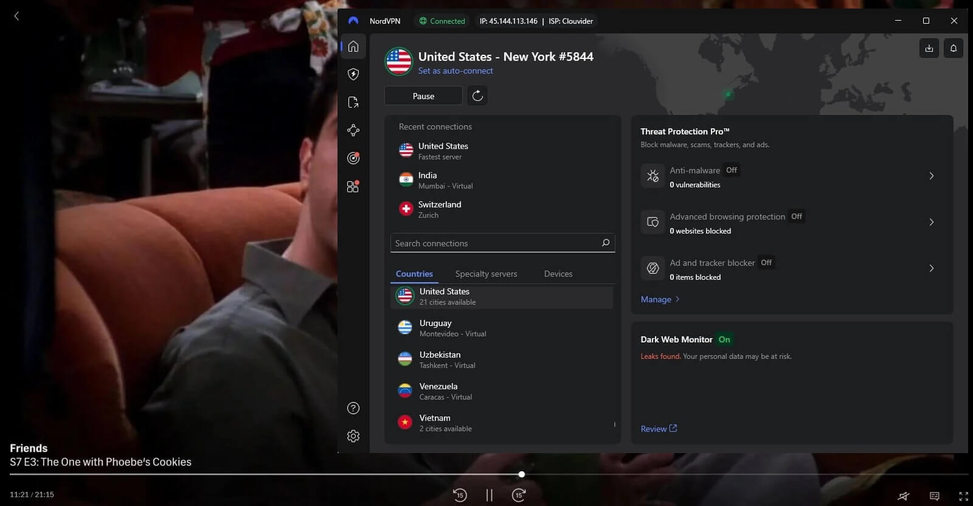Click the Ad and tracker blocker icon

[653, 268]
